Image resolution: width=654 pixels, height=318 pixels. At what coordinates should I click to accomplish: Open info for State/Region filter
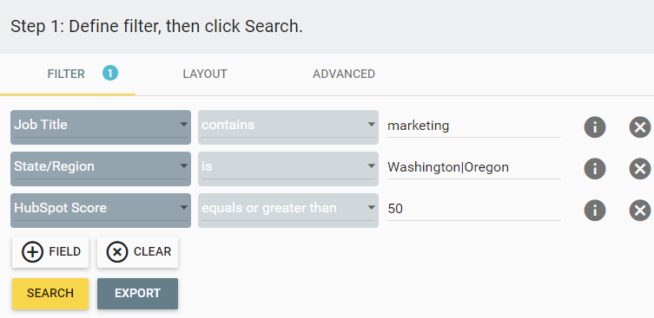click(x=595, y=169)
